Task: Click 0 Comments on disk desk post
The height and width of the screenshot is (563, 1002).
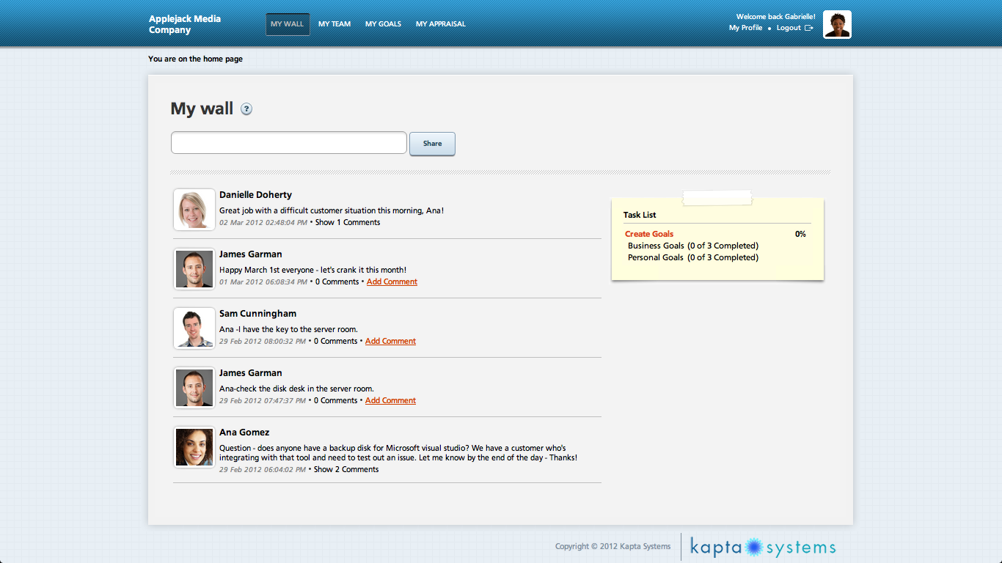Action: (336, 400)
